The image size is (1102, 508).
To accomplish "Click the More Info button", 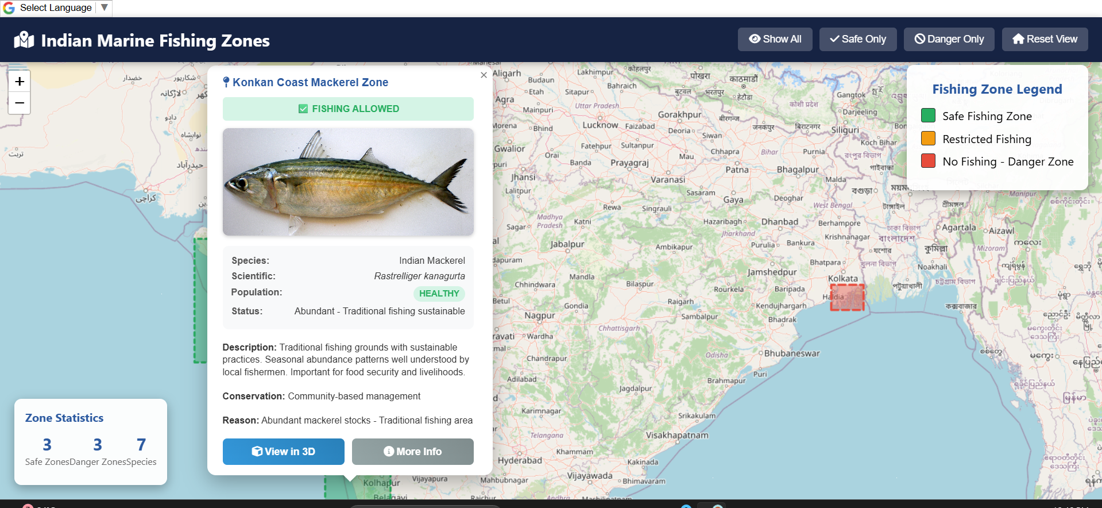I will (x=412, y=452).
